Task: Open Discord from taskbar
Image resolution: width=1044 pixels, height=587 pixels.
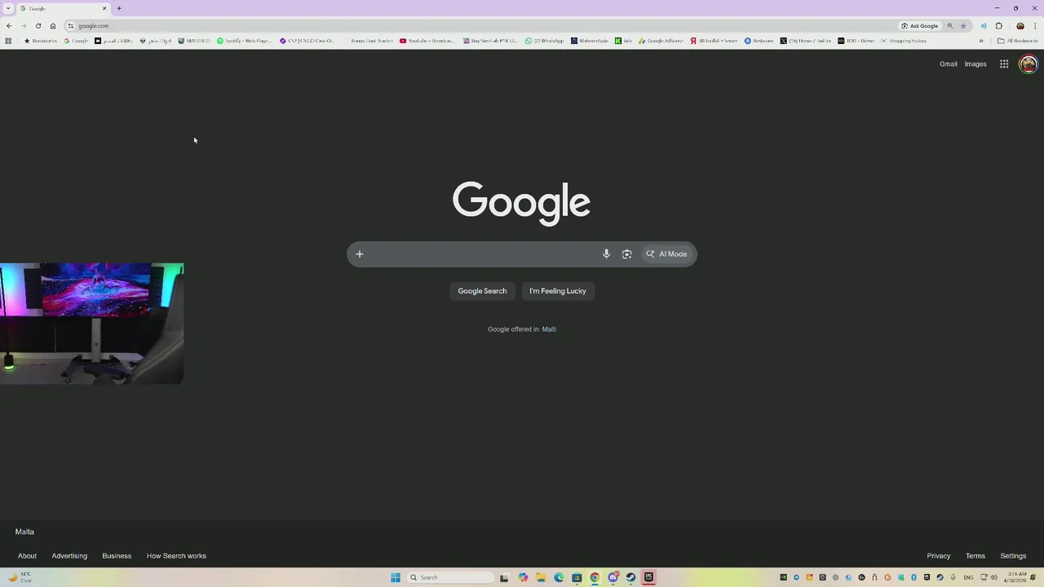Action: click(x=613, y=577)
